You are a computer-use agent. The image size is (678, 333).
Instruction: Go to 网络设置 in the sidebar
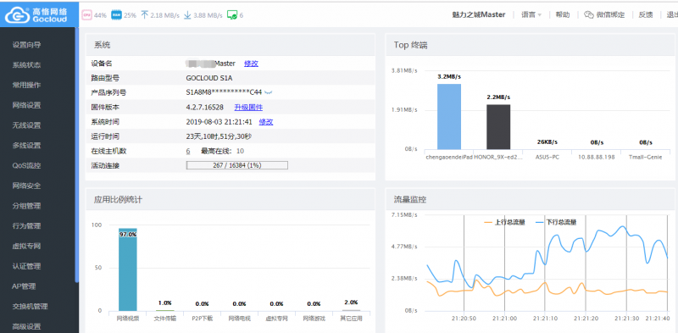(27, 106)
